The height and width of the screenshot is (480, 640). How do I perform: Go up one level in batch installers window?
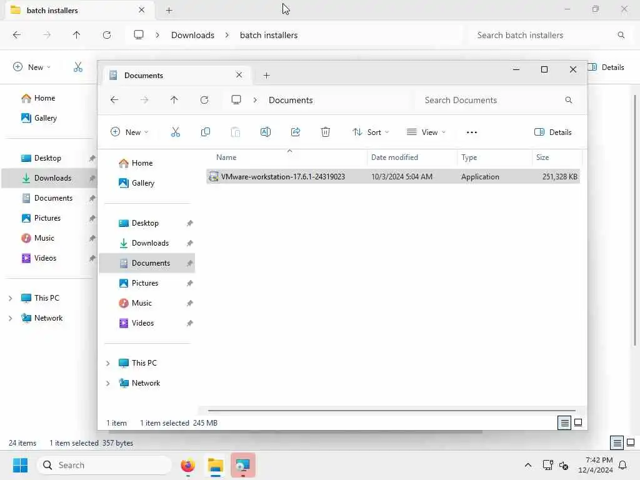76,35
